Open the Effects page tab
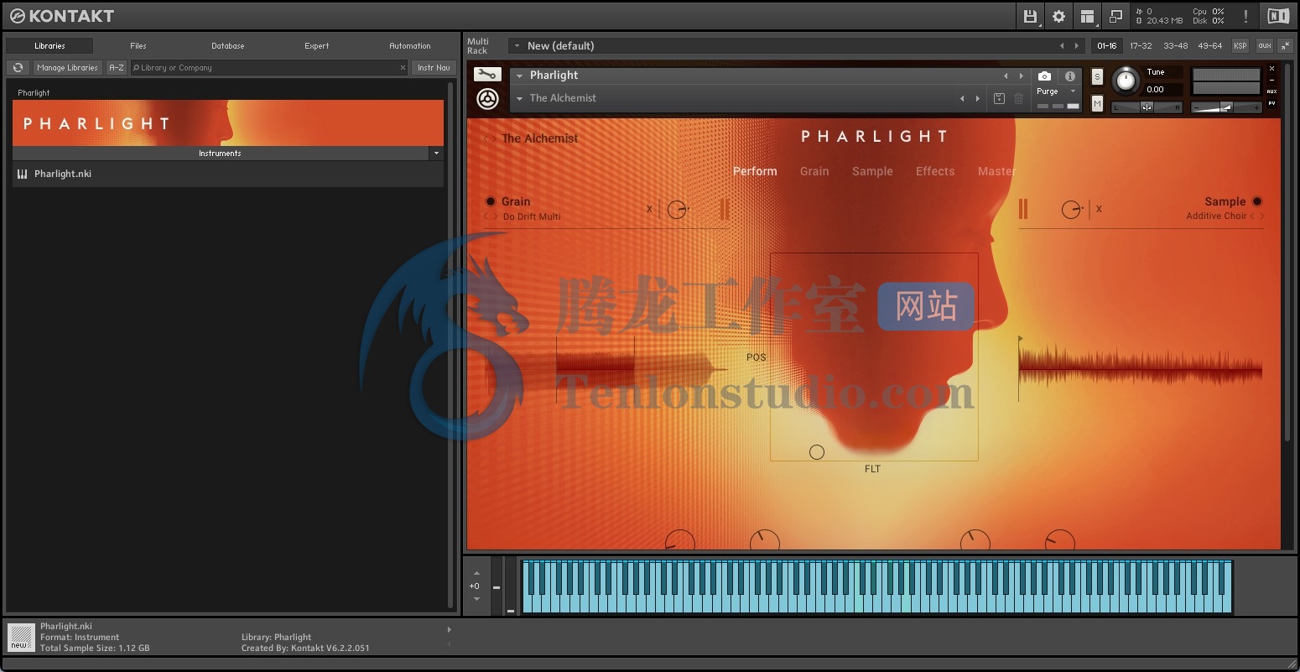This screenshot has width=1300, height=672. pos(935,171)
